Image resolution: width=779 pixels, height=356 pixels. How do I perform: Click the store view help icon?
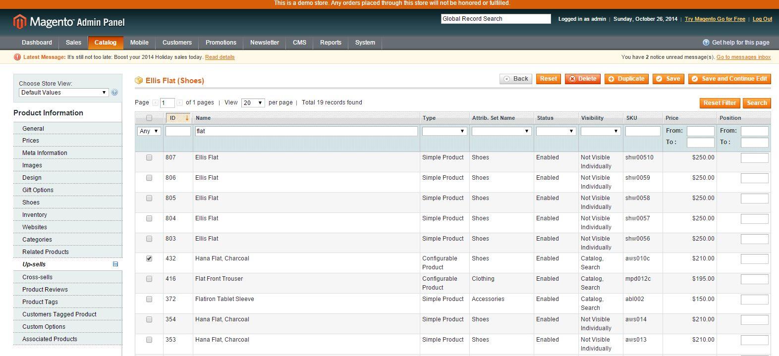pos(114,93)
